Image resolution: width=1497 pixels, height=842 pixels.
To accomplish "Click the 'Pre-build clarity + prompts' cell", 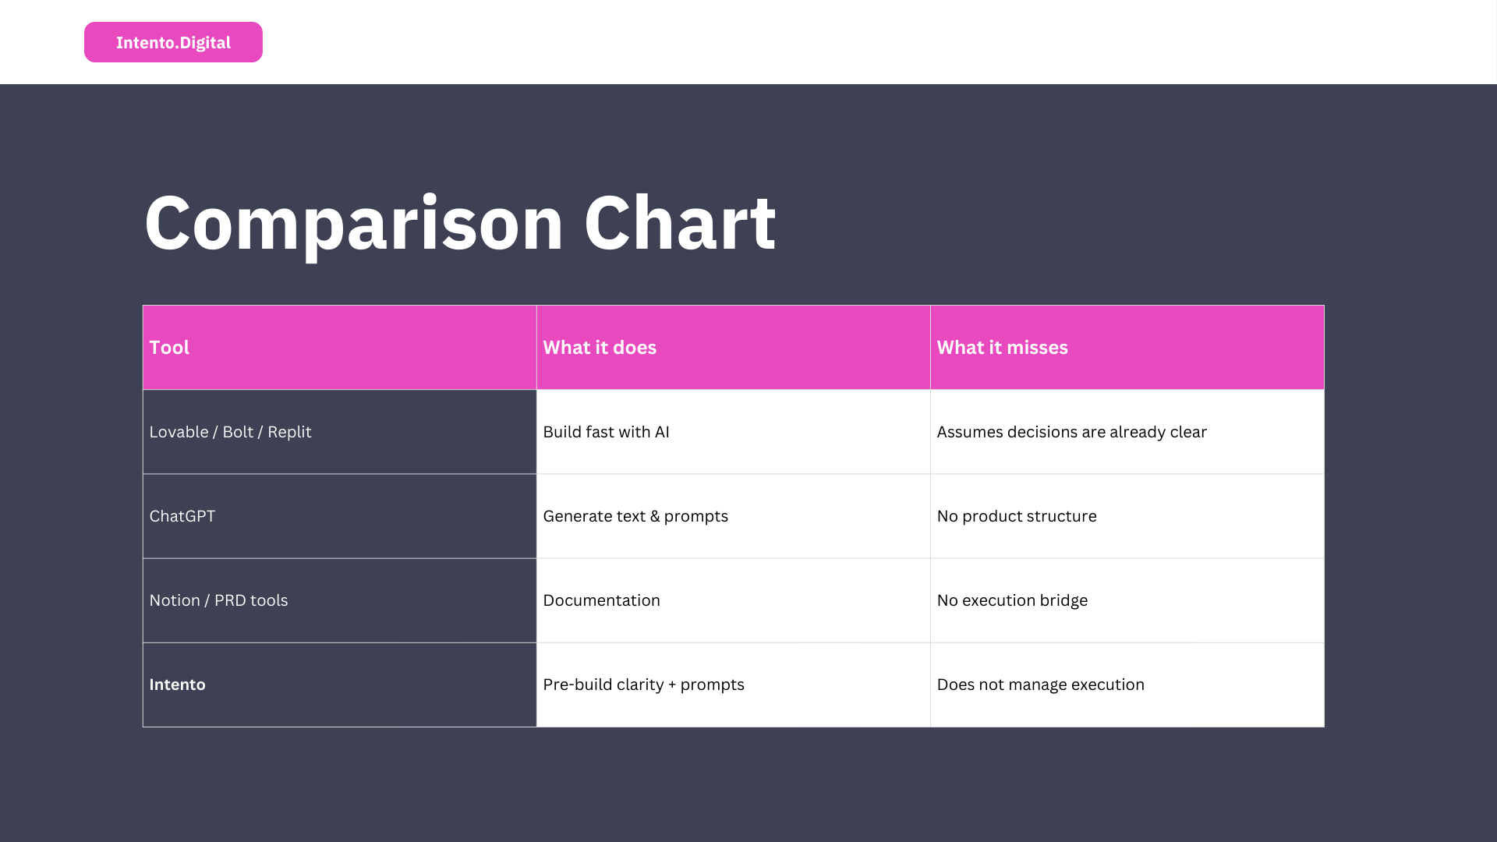I will [733, 685].
